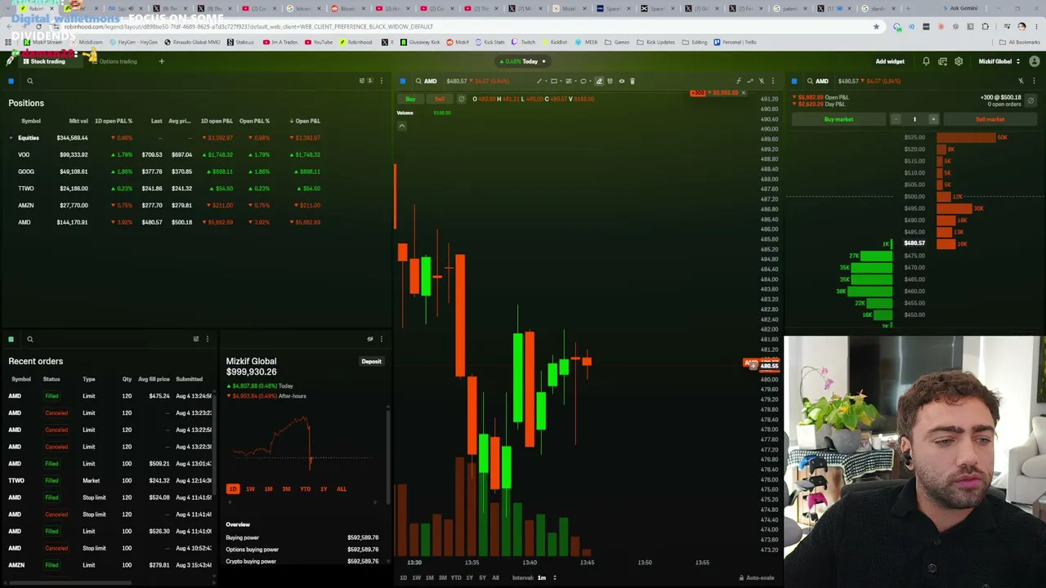The height and width of the screenshot is (588, 1046).
Task: Open the order ladder widget more options
Action: [x=1034, y=81]
